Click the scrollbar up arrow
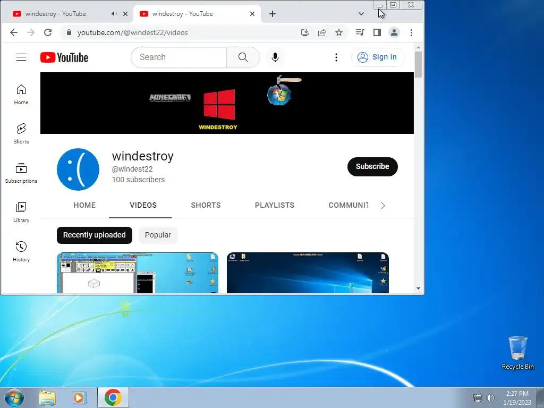This screenshot has height=408, width=544. click(418, 47)
